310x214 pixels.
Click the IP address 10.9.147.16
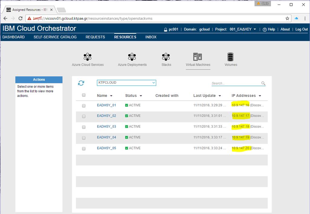click(x=240, y=105)
